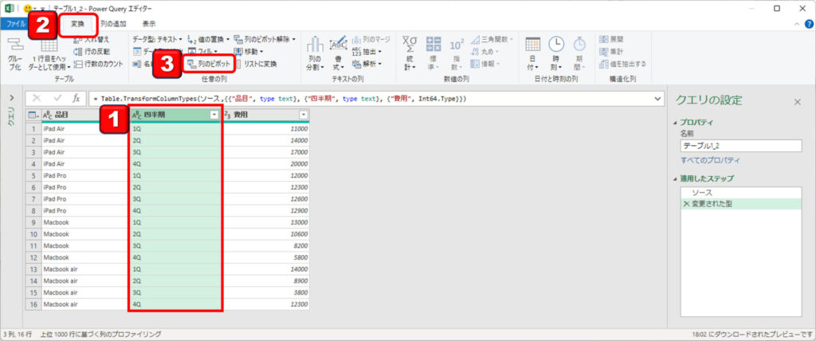Open the Standard (標準) calculations menu
816x341 pixels.
433,53
